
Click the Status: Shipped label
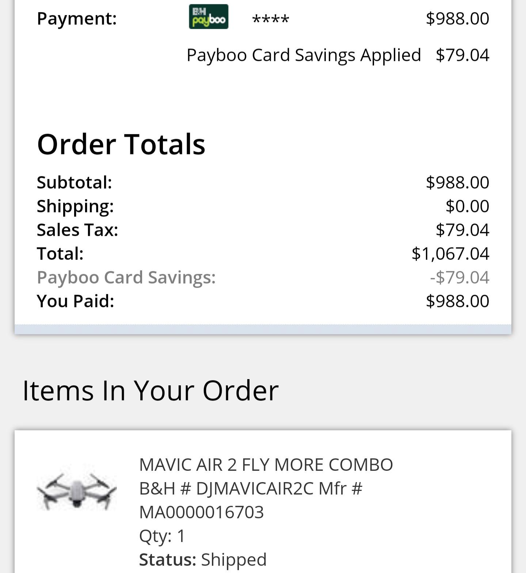coord(203,559)
